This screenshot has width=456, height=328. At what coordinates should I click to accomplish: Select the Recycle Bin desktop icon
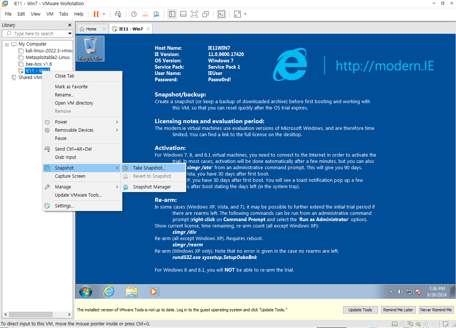pos(90,49)
